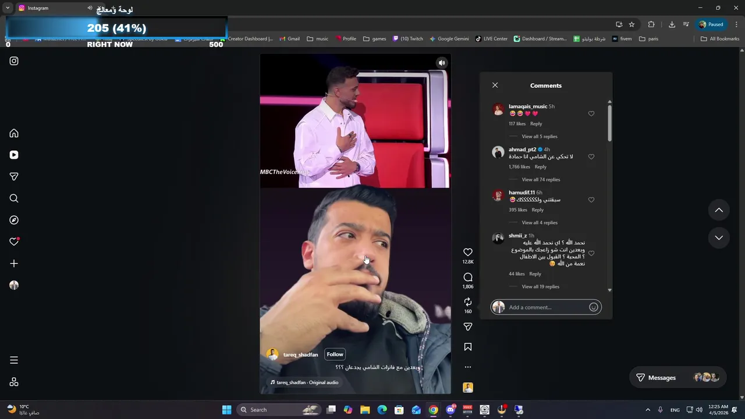Expand View all 74 replies

pos(541,179)
